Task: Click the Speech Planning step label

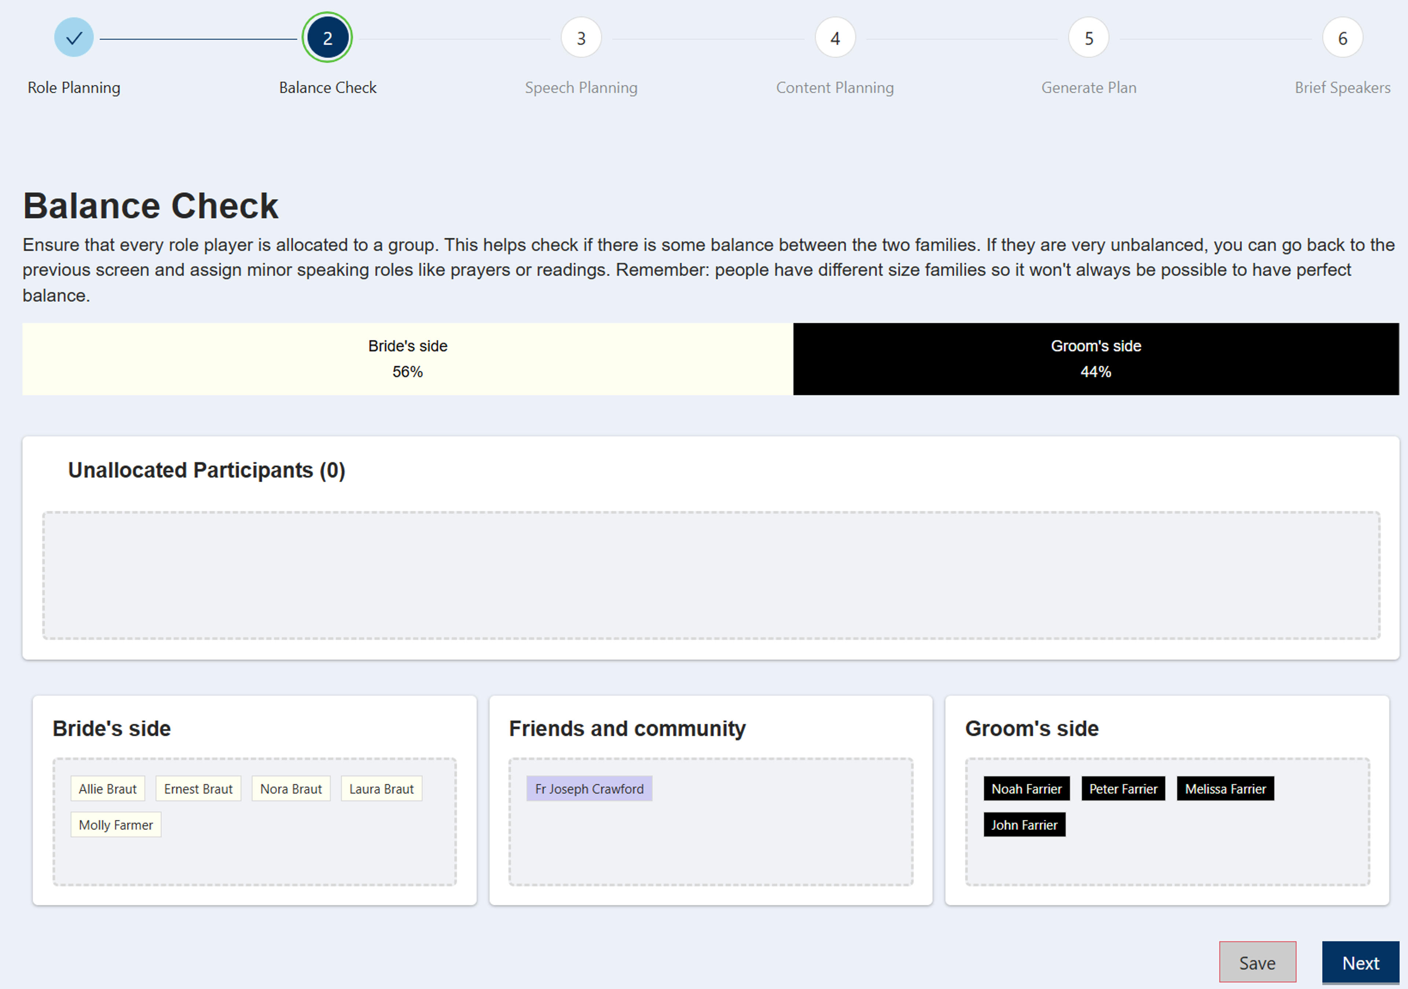Action: pos(582,88)
